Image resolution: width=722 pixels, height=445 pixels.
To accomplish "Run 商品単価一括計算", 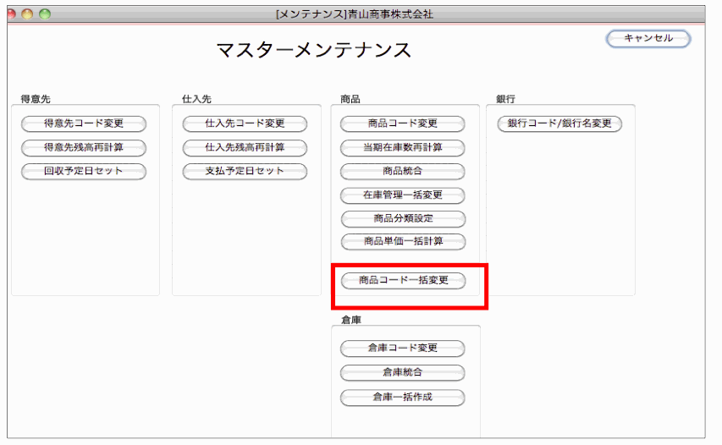I will point(404,242).
